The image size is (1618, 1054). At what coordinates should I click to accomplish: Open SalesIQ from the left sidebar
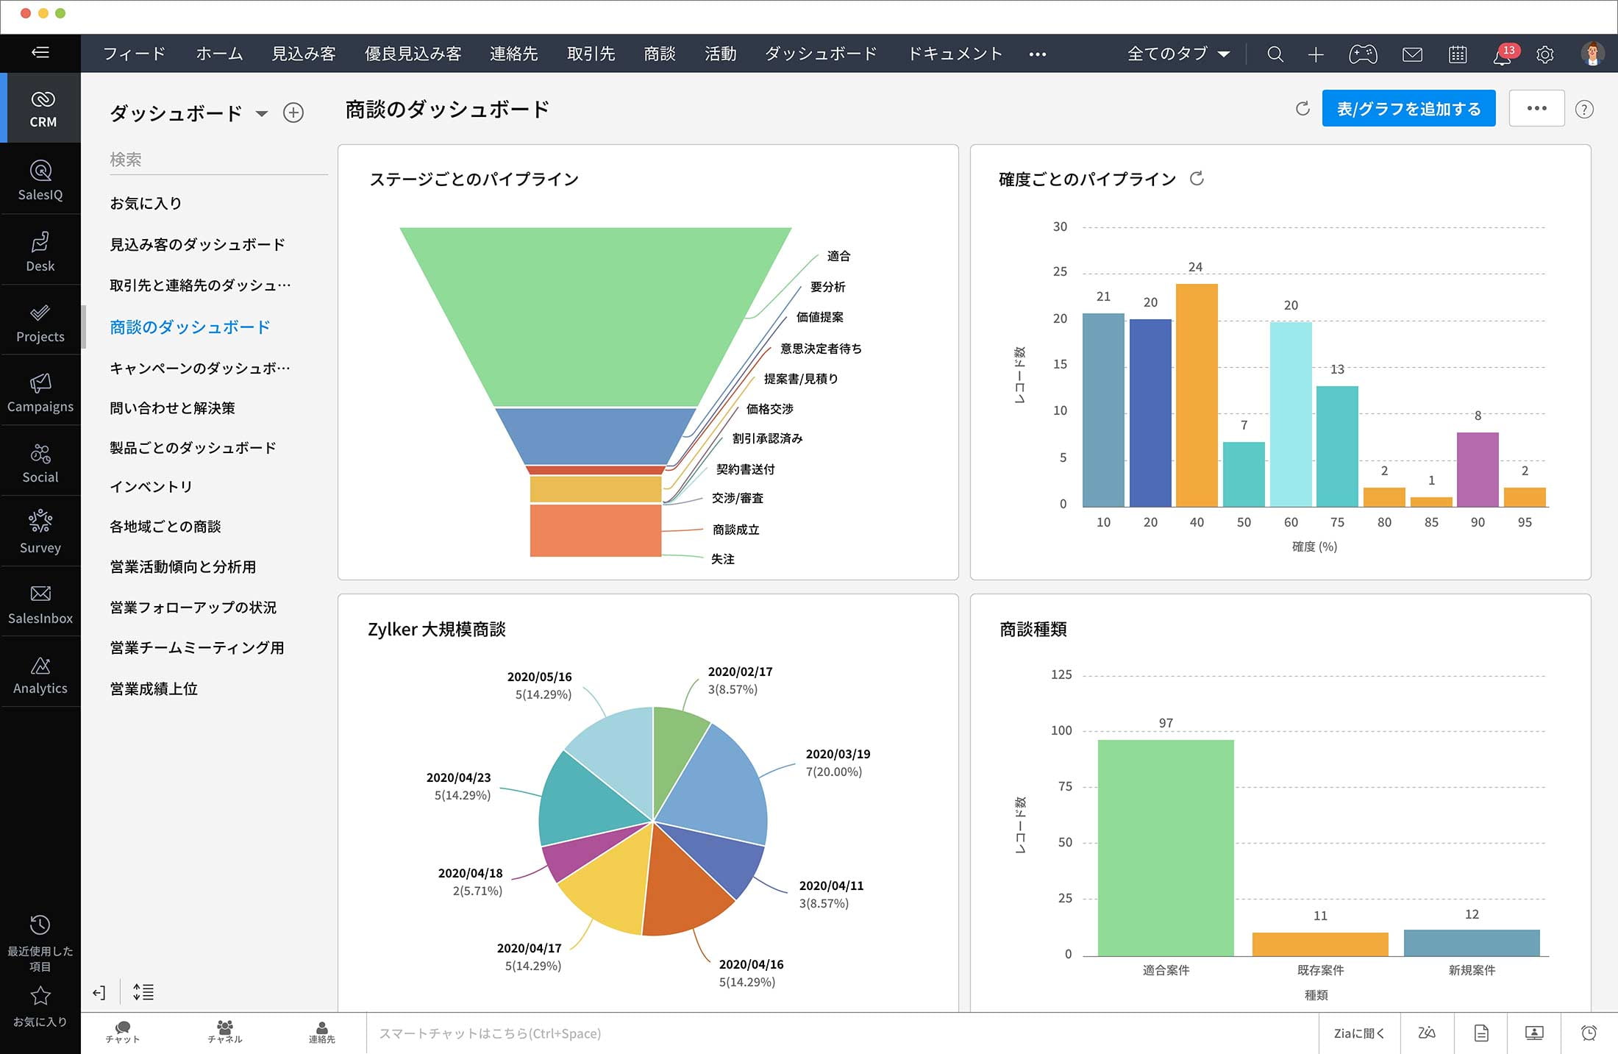(x=40, y=179)
